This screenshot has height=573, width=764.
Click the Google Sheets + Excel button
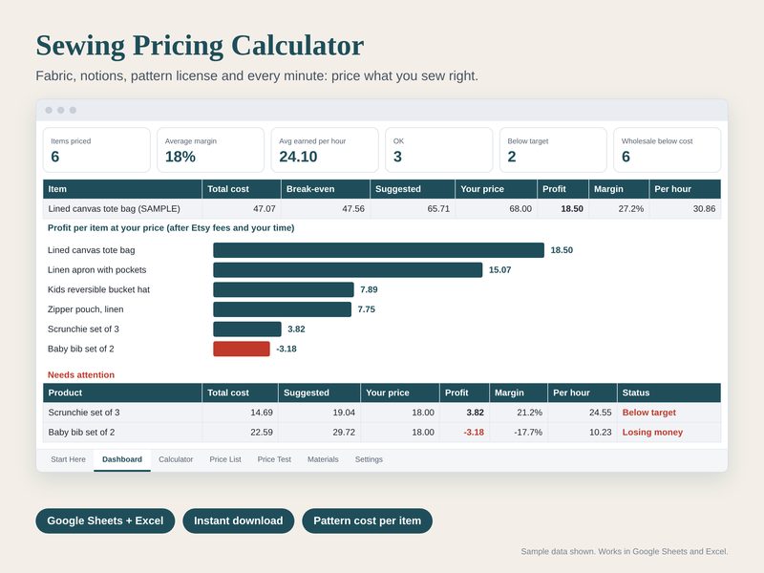coord(105,520)
